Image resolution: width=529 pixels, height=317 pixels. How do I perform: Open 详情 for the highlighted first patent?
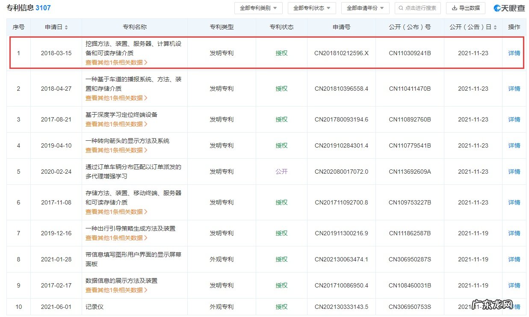click(513, 53)
